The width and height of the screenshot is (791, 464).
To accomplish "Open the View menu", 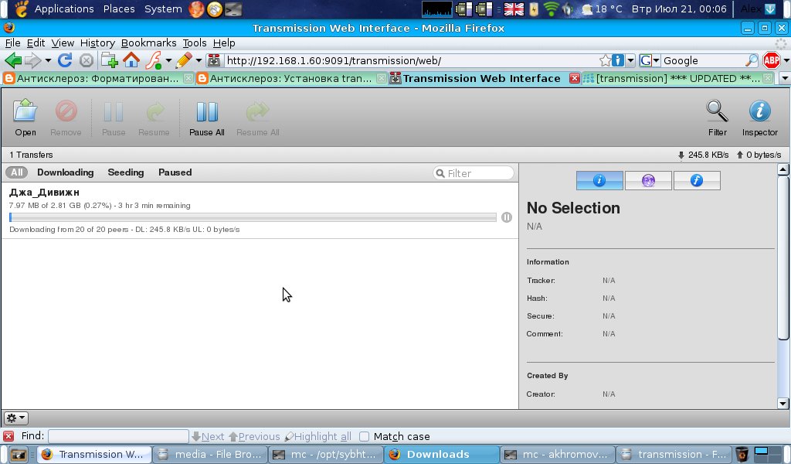I will click(x=63, y=43).
